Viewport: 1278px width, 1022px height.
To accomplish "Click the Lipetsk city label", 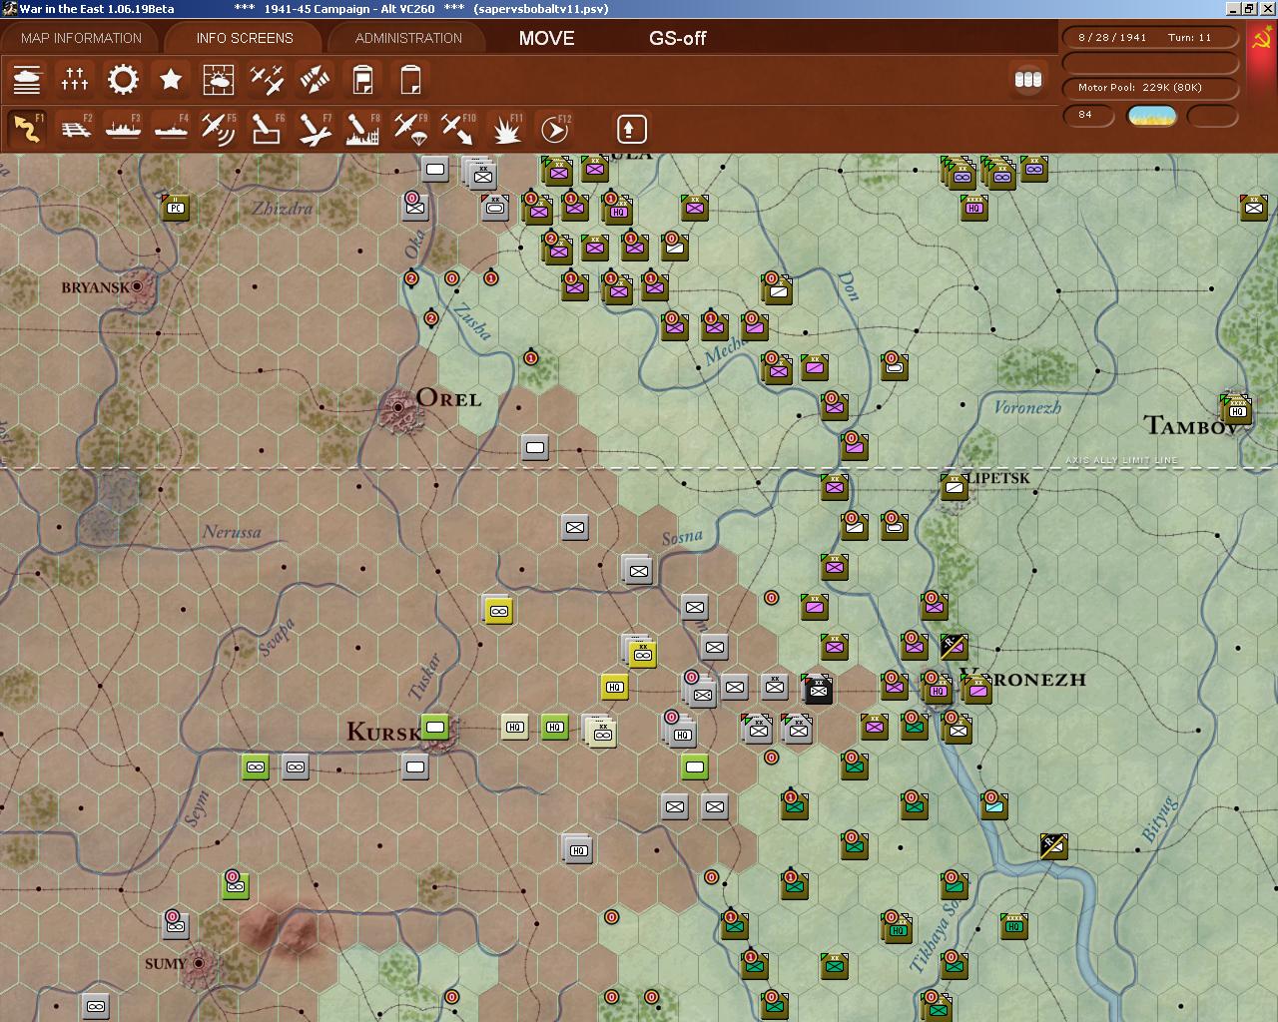I will pyautogui.click(x=998, y=478).
